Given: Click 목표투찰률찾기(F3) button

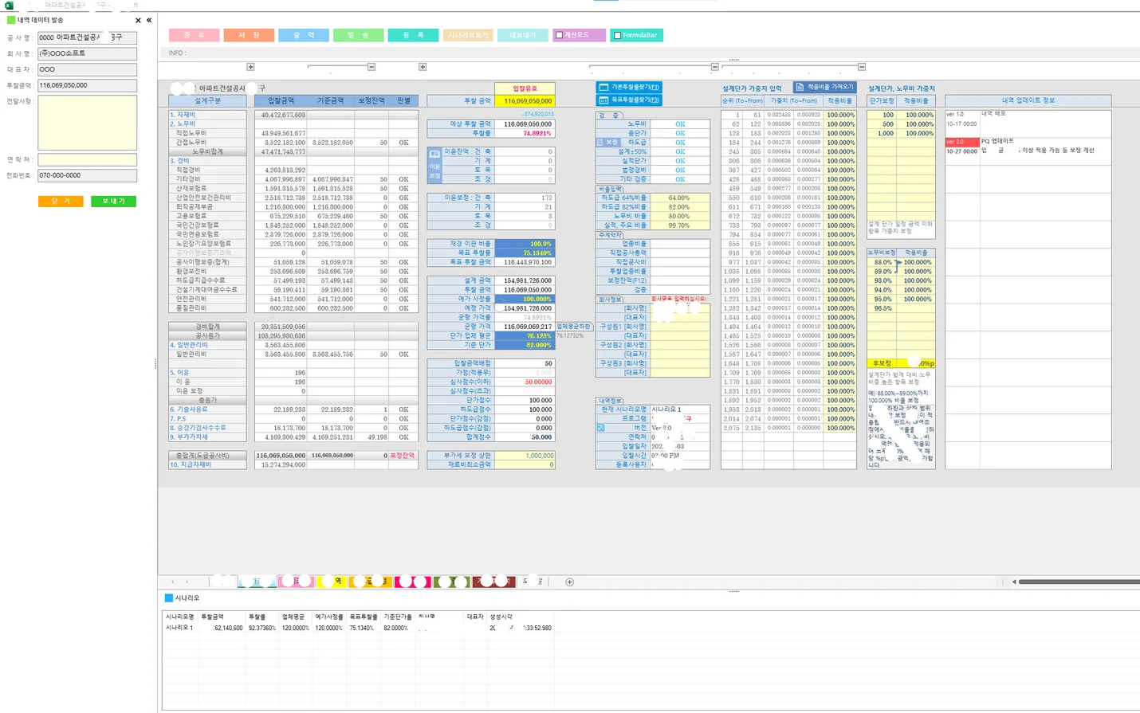Looking at the screenshot, I should click(629, 100).
